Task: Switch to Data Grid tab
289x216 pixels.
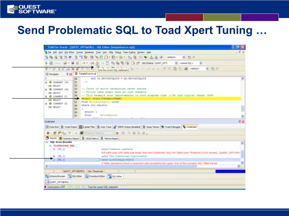Action: tap(52, 127)
